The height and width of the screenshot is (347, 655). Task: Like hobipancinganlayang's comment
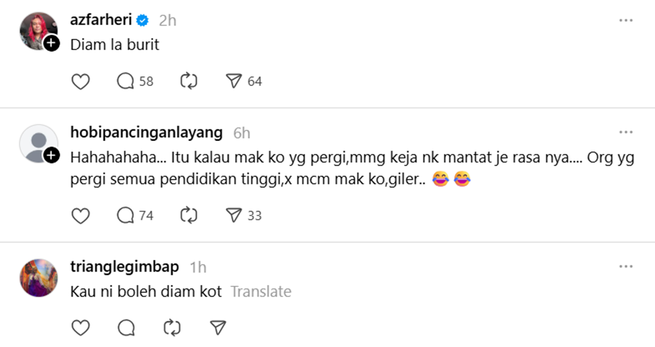click(81, 216)
